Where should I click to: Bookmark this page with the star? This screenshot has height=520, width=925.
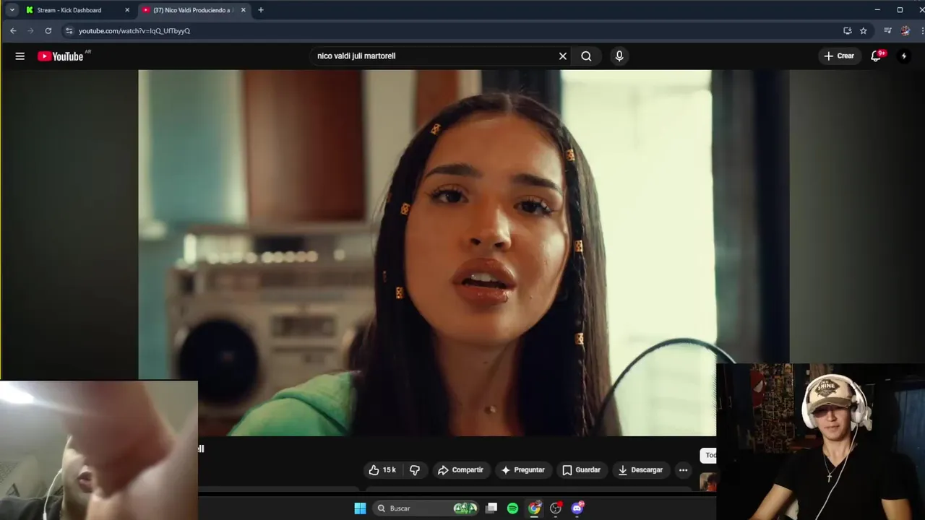[x=864, y=31]
